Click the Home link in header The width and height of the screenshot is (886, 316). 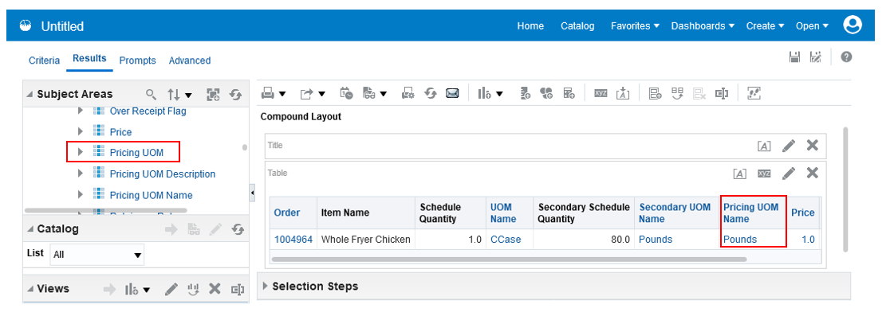pos(530,26)
